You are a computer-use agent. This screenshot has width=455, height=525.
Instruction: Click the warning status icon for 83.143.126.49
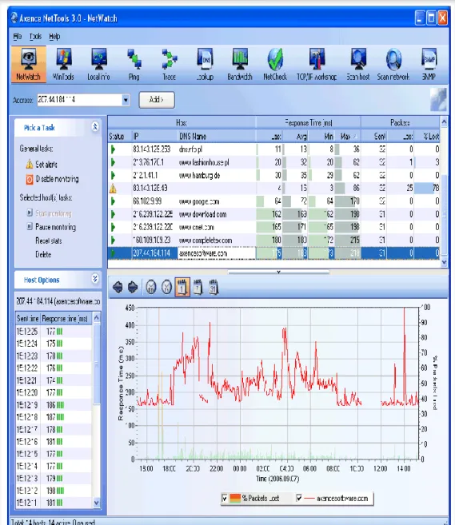coord(113,189)
